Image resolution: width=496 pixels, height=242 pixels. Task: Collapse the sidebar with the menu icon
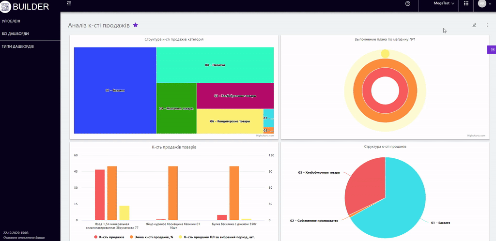69,3
